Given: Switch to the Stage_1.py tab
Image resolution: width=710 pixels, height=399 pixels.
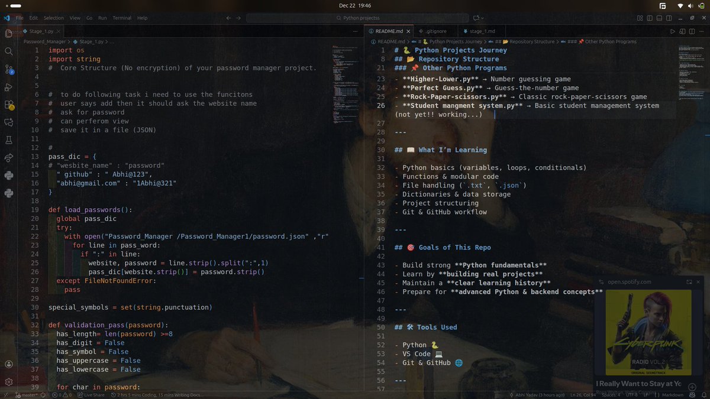Looking at the screenshot, I should coord(40,31).
